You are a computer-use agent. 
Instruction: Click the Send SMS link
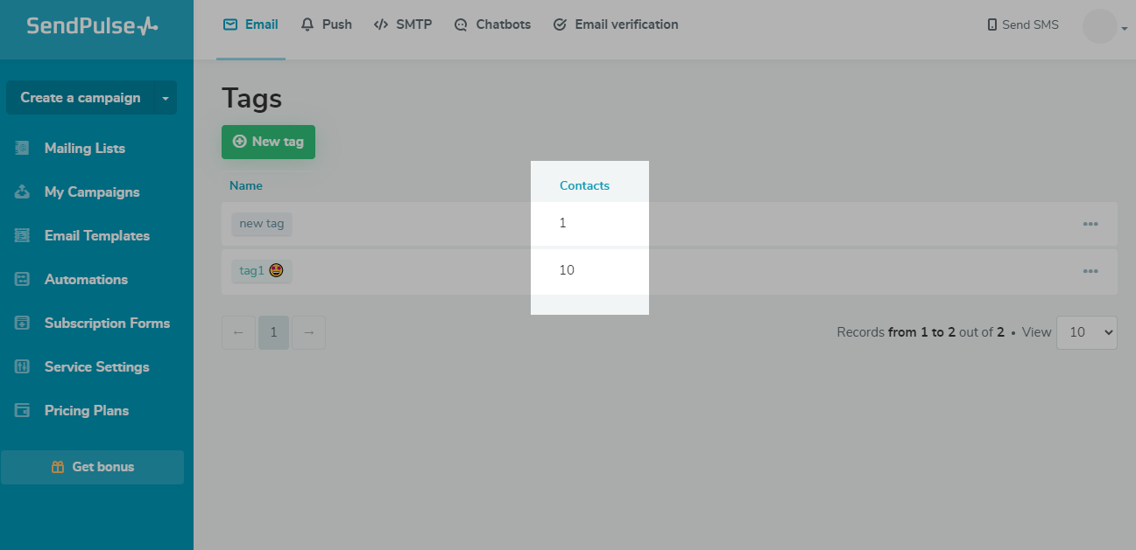(1022, 24)
